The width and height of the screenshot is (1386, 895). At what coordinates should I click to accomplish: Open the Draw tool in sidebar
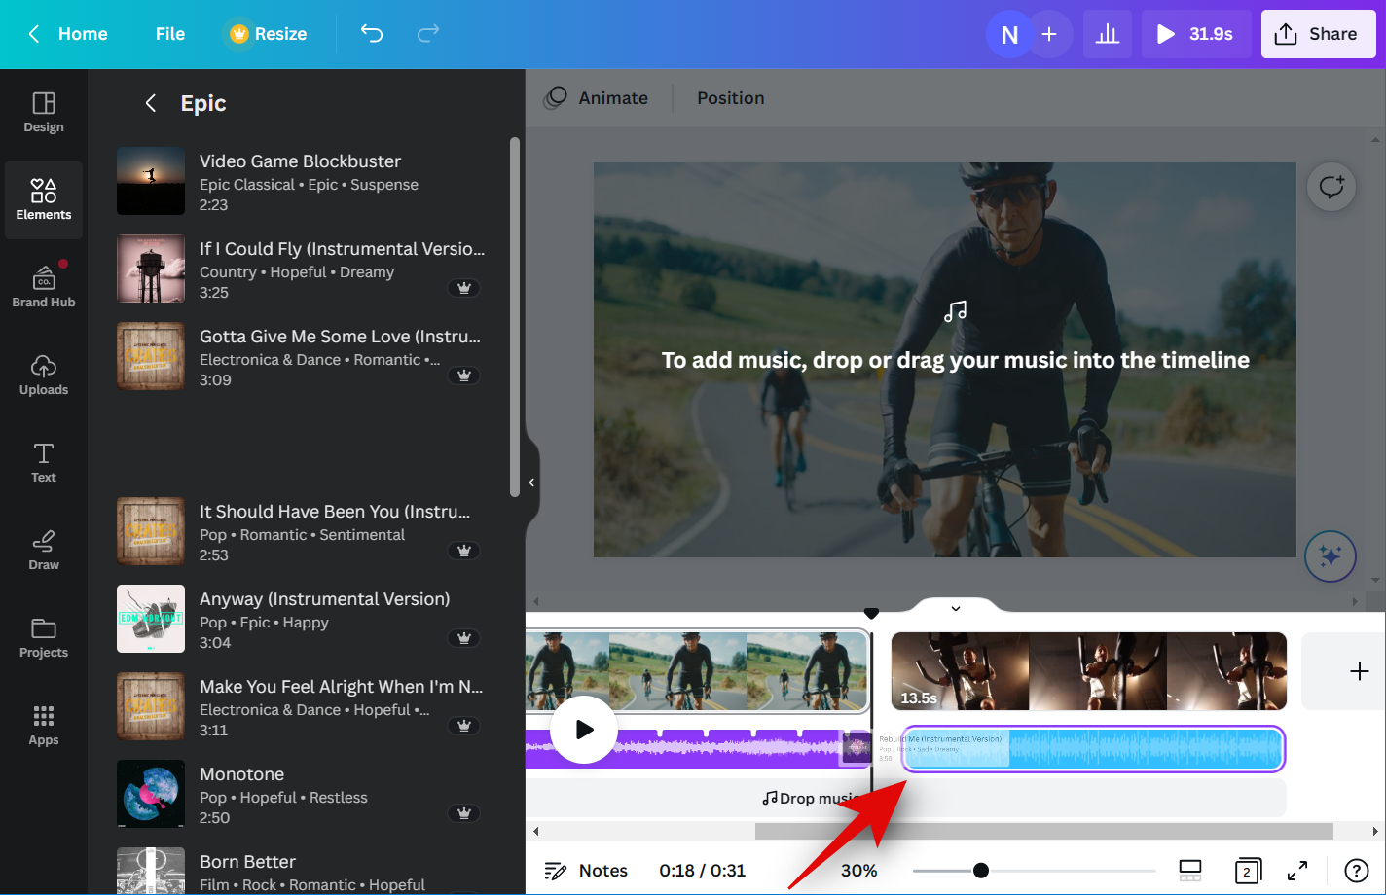pyautogui.click(x=44, y=550)
